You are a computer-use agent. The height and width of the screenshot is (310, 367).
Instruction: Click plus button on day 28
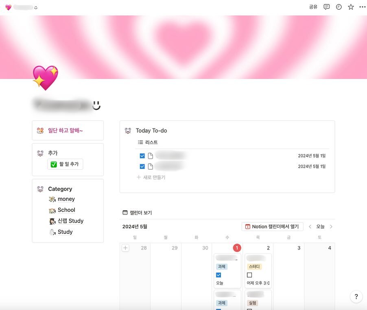(125, 248)
